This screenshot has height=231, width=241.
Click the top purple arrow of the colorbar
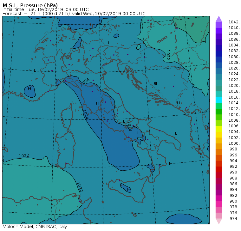click(219, 19)
